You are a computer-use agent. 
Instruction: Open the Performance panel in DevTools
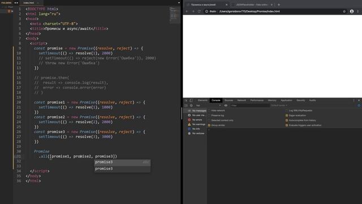[257, 100]
